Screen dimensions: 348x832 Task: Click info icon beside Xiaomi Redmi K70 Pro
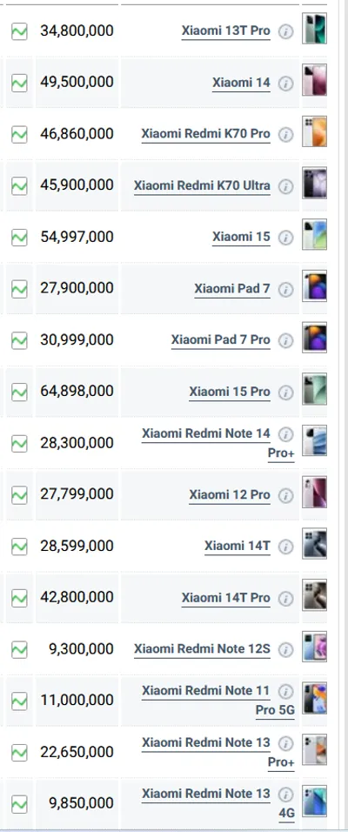tap(285, 135)
